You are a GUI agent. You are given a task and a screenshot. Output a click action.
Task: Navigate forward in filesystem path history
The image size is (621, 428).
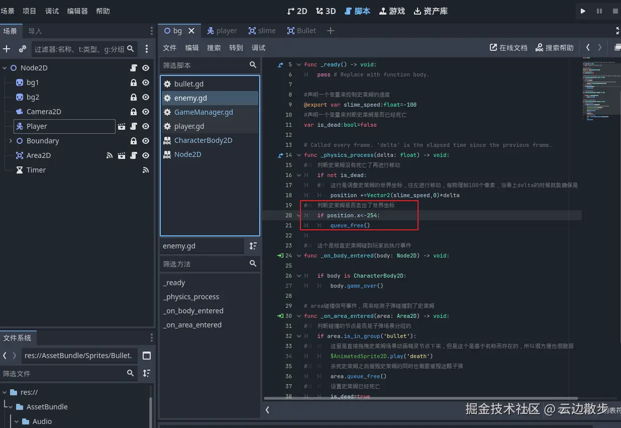[x=15, y=356]
